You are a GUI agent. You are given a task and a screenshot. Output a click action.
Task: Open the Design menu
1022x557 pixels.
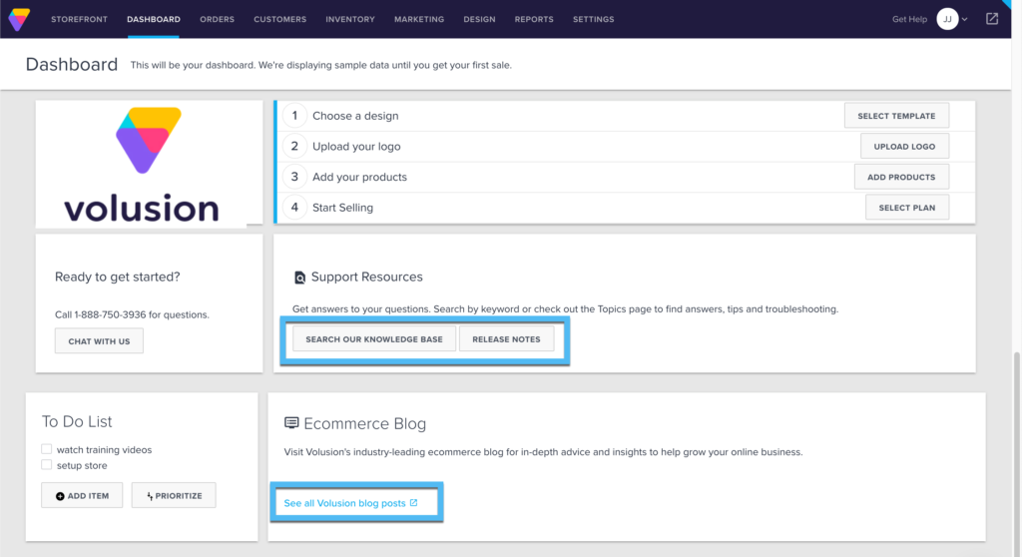point(479,20)
